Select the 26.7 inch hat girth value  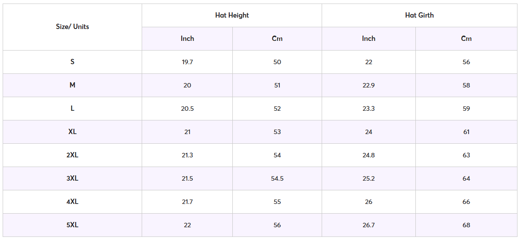coord(369,225)
